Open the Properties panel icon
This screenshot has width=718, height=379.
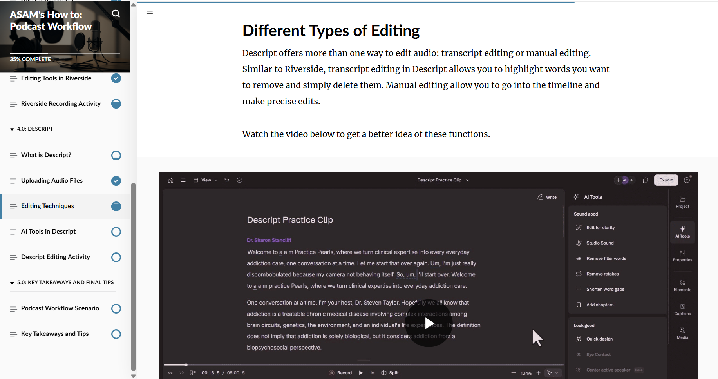(682, 256)
